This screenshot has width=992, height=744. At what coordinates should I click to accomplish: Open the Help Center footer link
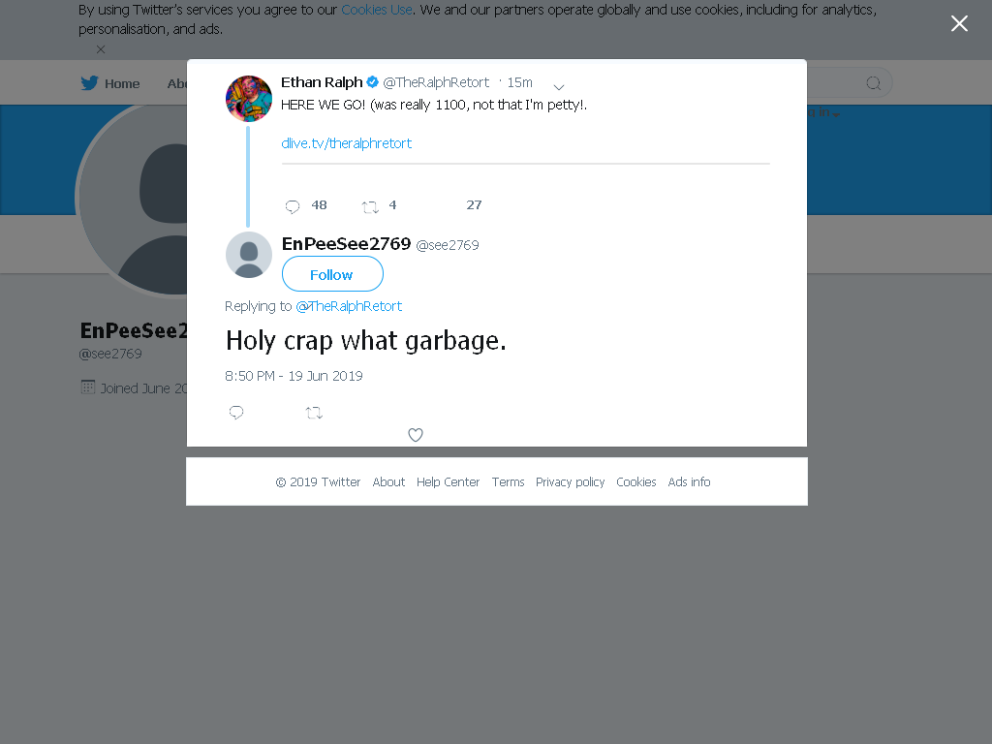click(x=448, y=482)
